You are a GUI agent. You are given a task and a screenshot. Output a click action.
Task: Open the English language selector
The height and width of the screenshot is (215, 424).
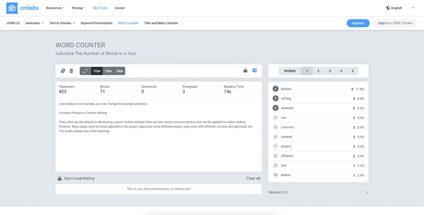400,8
